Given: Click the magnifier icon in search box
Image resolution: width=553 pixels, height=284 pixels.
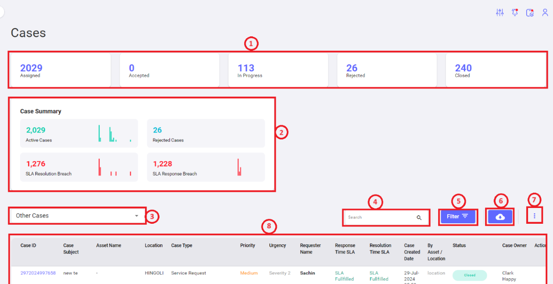Looking at the screenshot, I should click(x=419, y=218).
